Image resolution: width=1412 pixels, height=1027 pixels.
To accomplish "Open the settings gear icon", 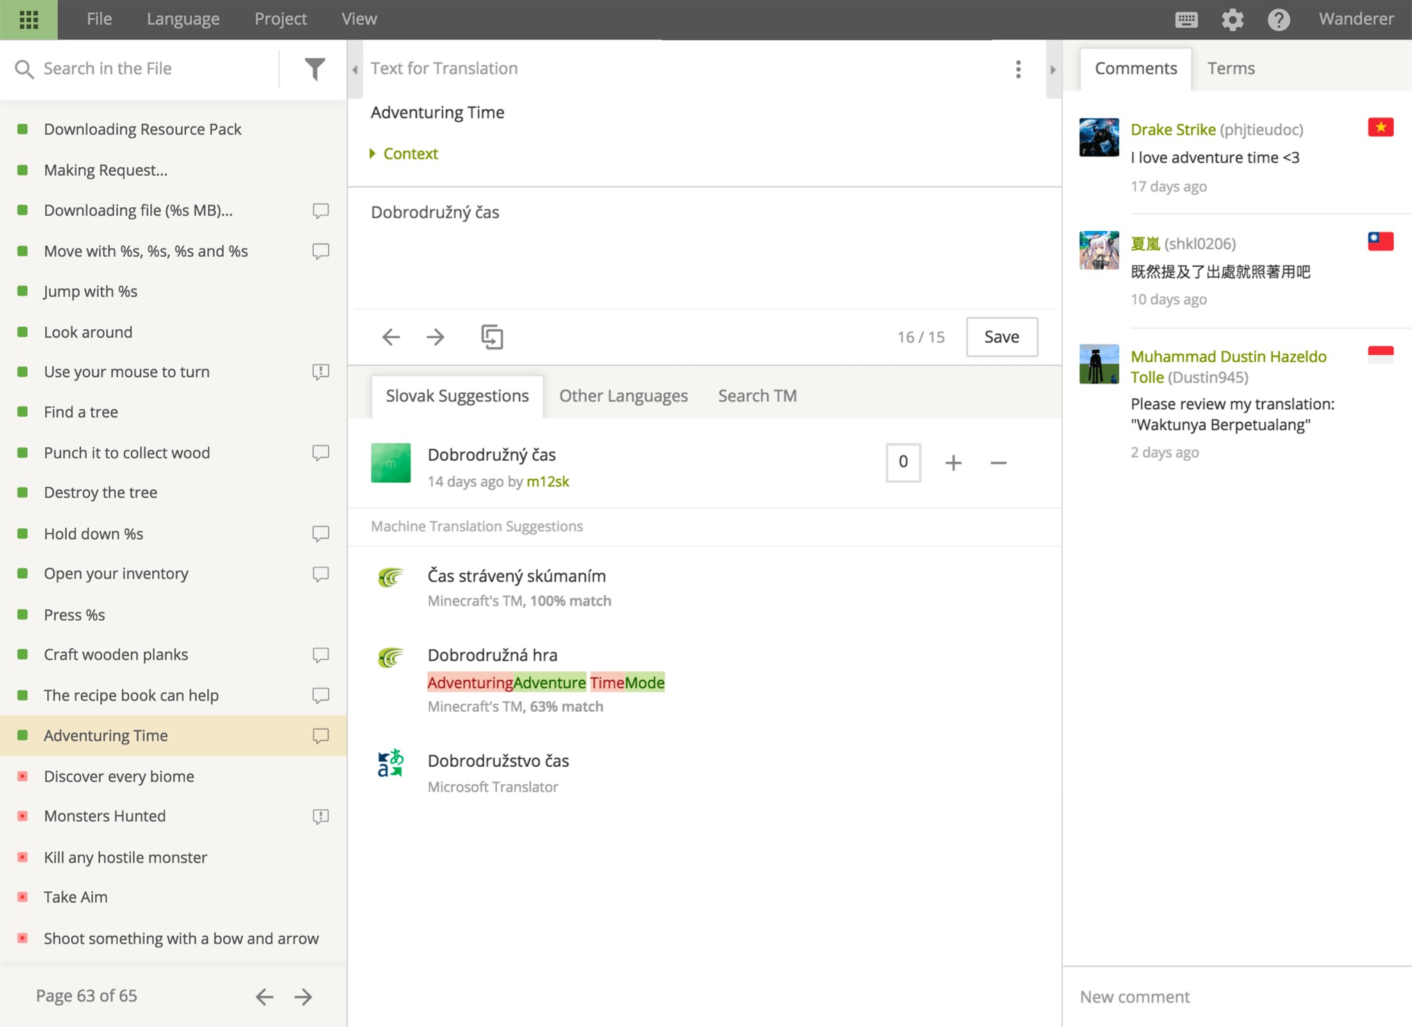I will (1232, 19).
